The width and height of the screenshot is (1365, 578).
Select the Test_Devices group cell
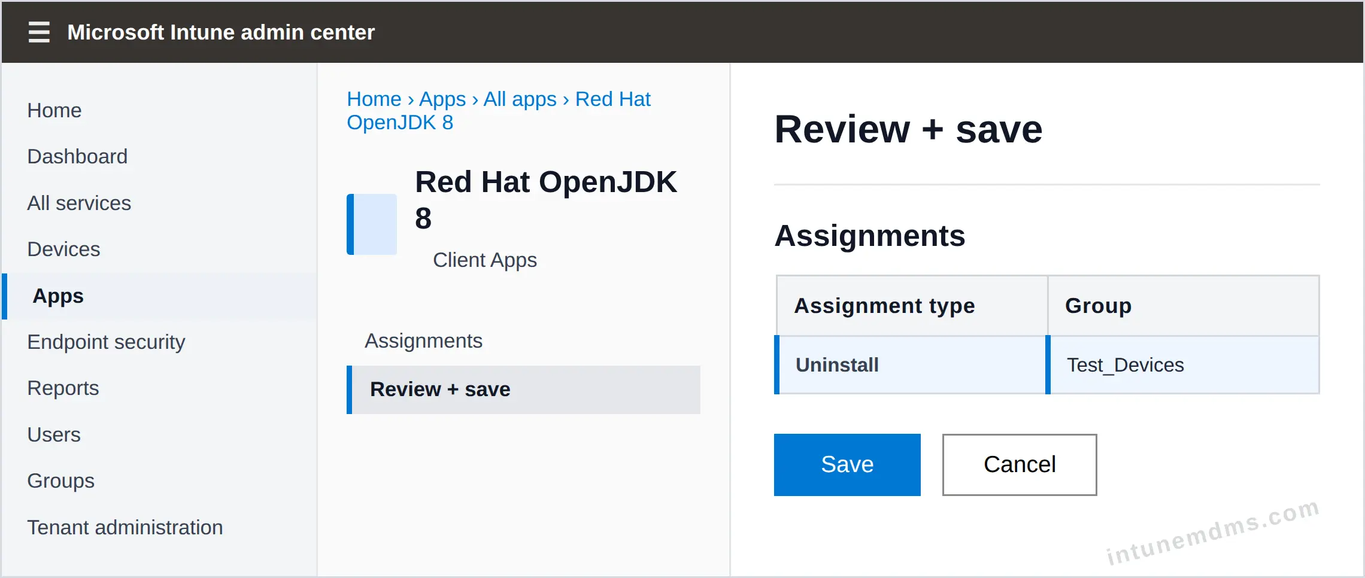click(1183, 365)
